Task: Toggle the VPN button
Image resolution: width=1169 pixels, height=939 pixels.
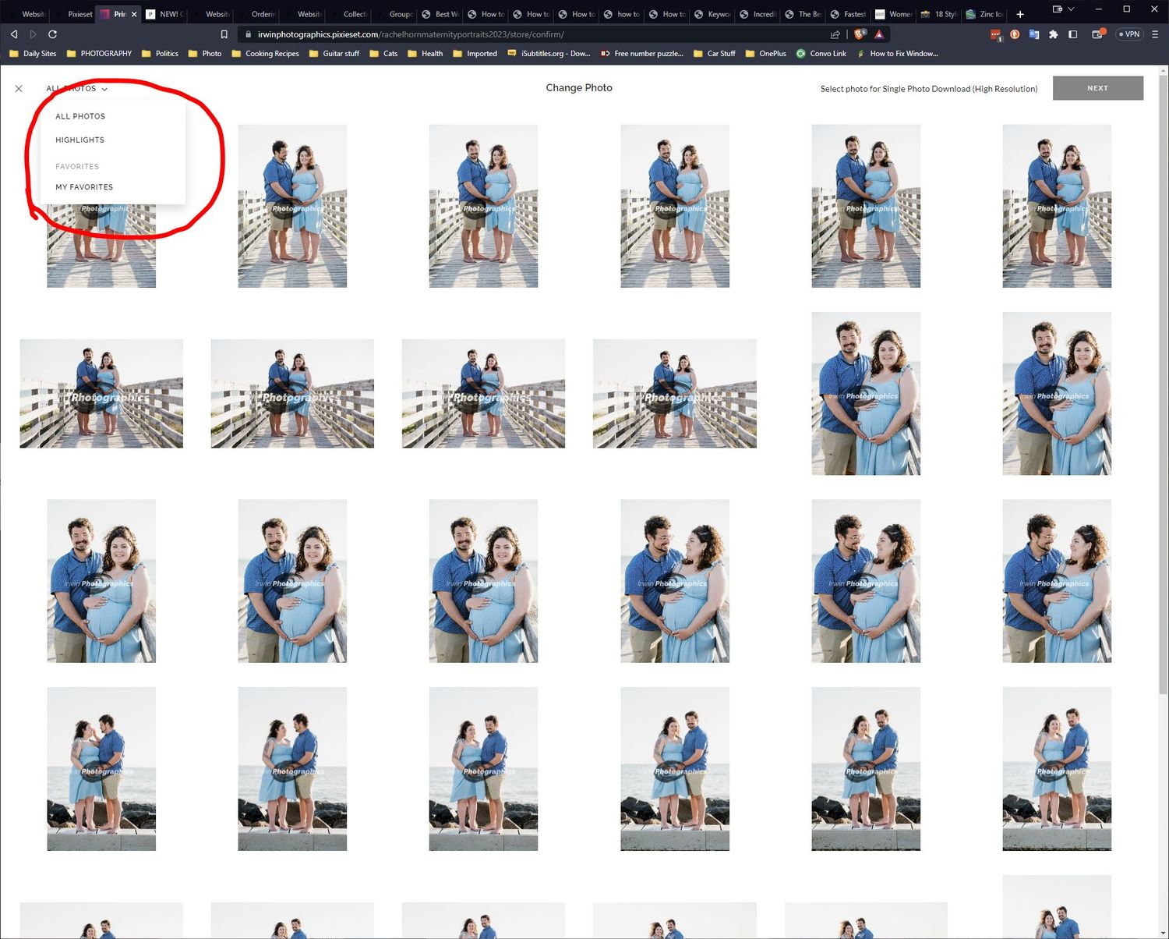Action: (1129, 34)
